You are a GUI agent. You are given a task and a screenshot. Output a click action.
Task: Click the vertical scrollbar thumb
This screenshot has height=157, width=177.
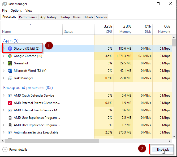[174, 43]
